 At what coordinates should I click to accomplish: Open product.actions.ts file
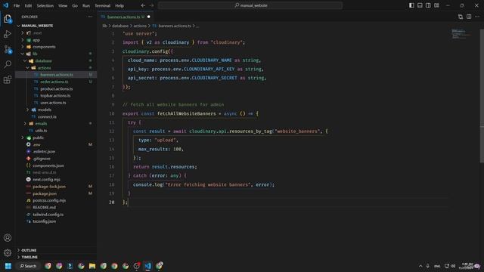click(56, 89)
